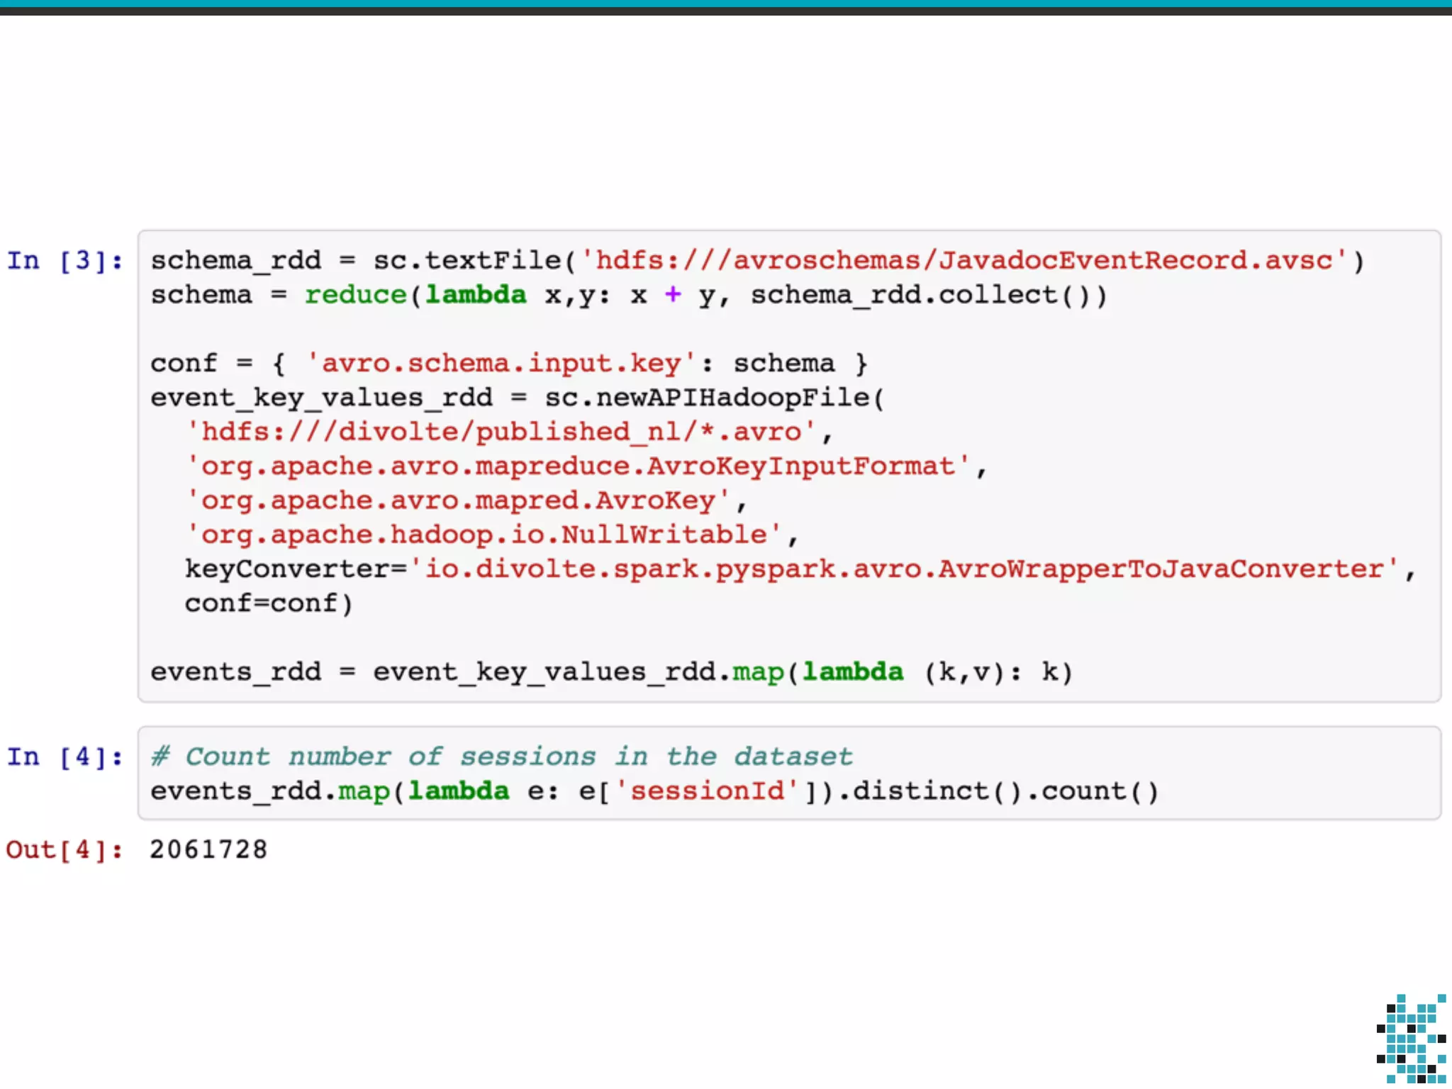Click the In [4] cell prompt

tap(65, 756)
